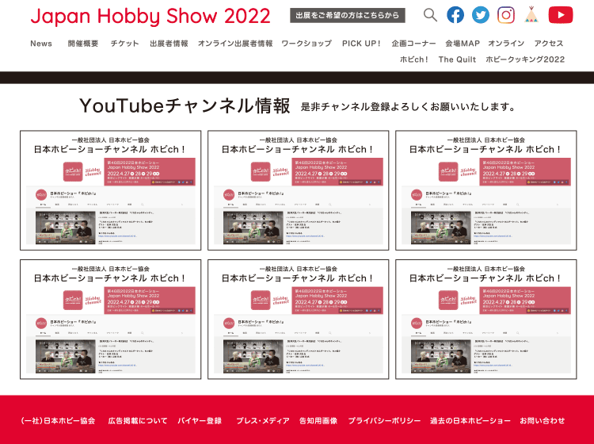594x444 pixels.
Task: Click the (一社)日本ホビー協会 footer link
Action: pyautogui.click(x=58, y=421)
